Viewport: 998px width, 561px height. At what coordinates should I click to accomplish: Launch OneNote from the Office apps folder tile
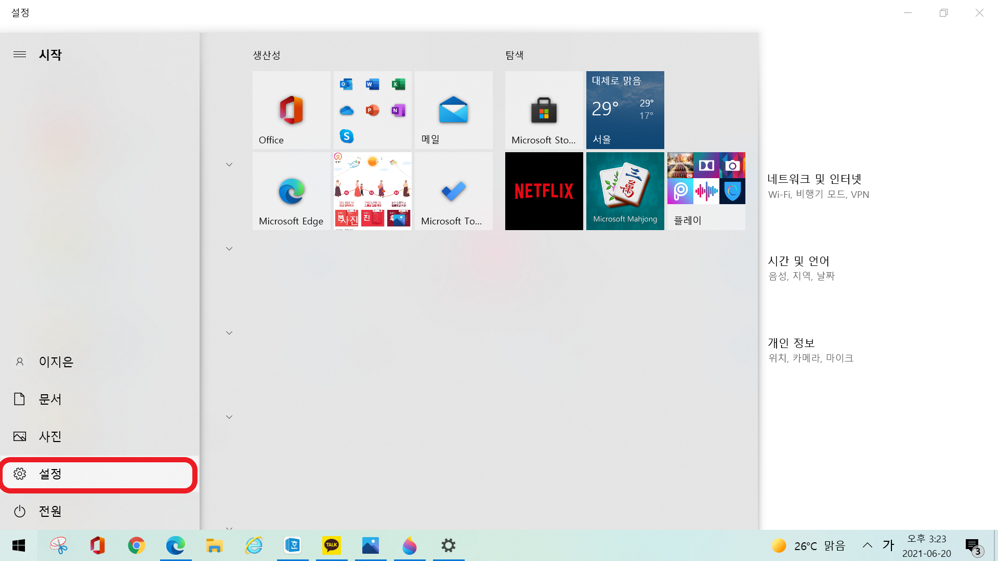coord(399,110)
